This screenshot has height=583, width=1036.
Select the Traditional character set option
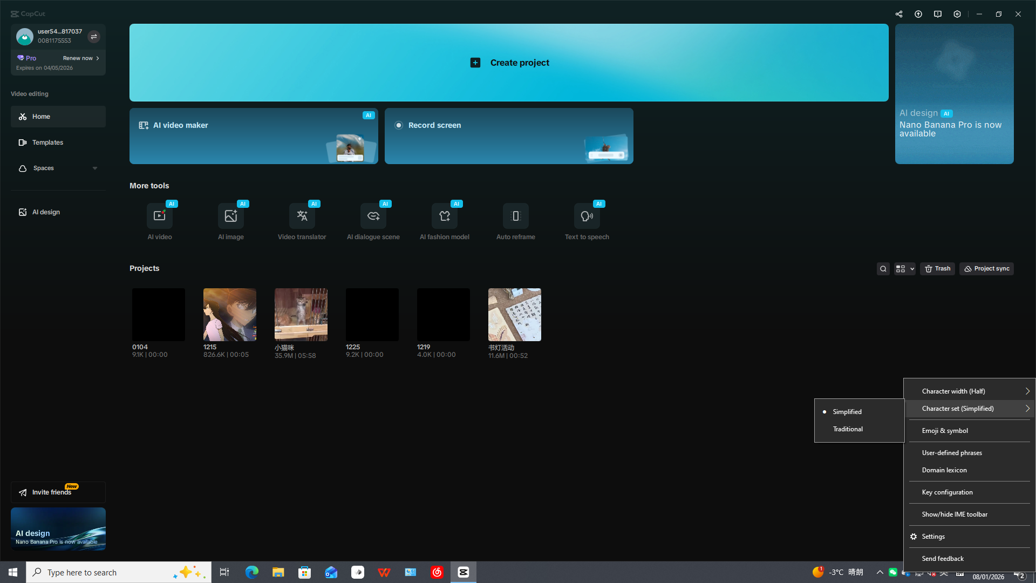tap(848, 429)
